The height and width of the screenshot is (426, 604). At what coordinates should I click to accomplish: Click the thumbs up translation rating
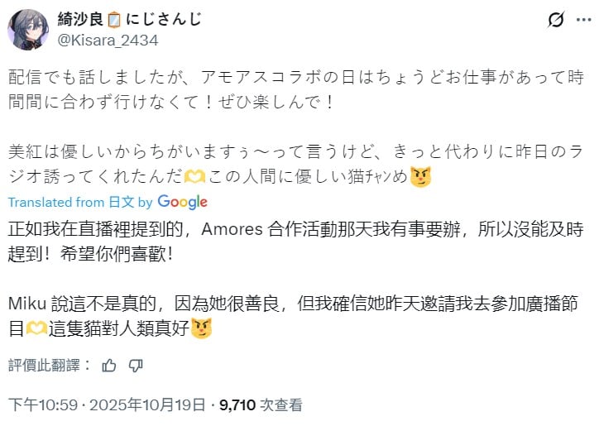(x=109, y=366)
